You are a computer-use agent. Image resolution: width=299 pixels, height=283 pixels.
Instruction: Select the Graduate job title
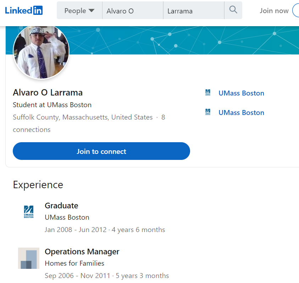pyautogui.click(x=61, y=206)
